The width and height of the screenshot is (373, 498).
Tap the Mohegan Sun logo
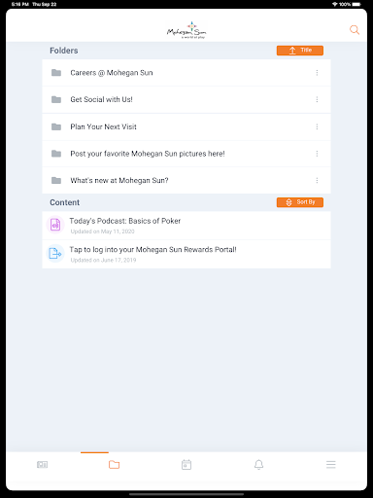coord(186,30)
